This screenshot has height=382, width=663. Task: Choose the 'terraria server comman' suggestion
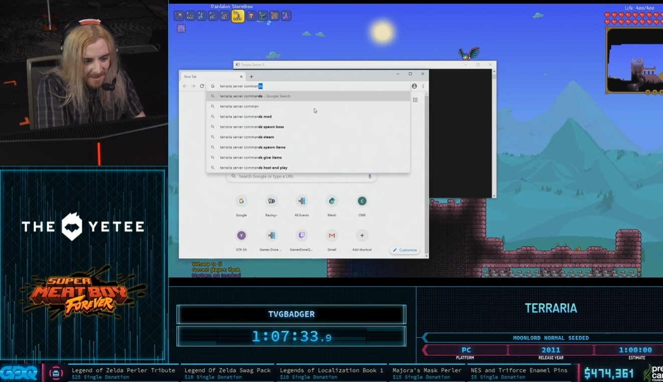point(308,106)
